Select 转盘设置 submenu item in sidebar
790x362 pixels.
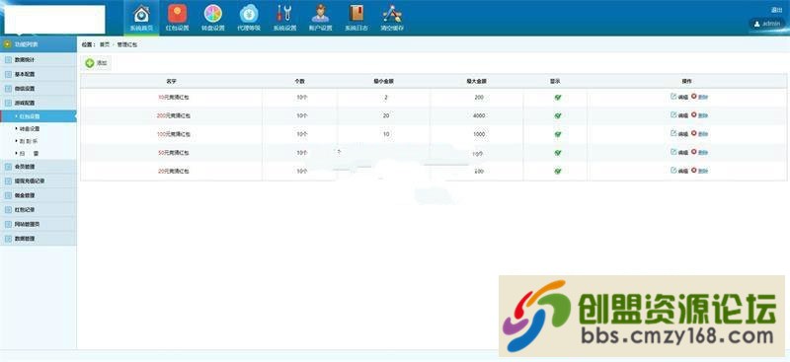39,129
